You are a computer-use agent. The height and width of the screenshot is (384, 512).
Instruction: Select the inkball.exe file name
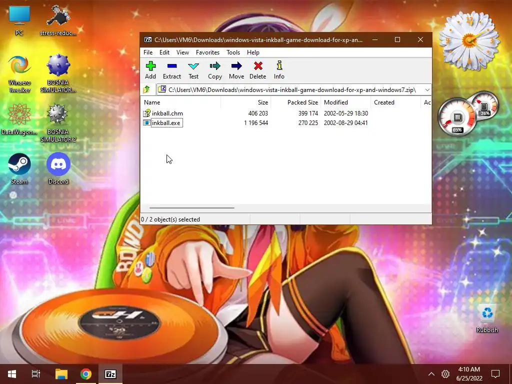(166, 123)
